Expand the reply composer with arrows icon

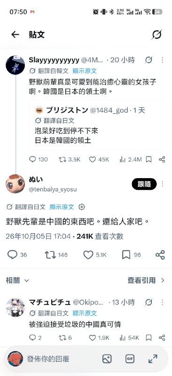[153, 359]
